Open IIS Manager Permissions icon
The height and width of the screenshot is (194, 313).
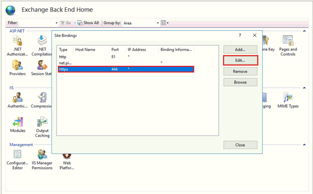tap(42, 154)
